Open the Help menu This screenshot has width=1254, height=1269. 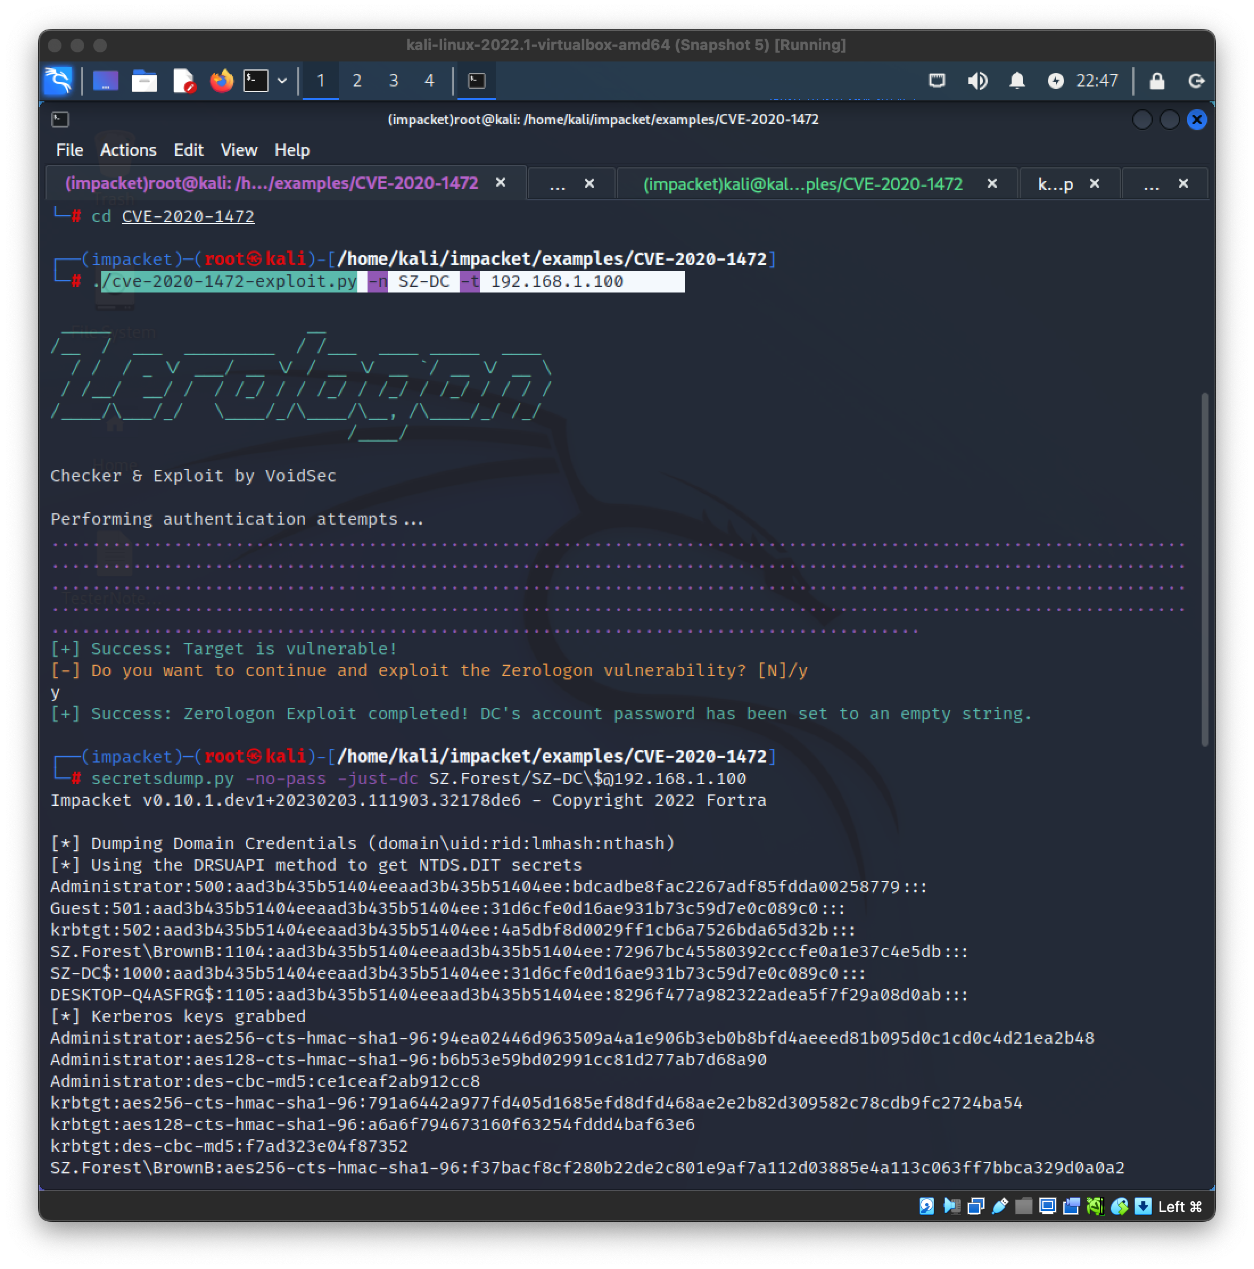click(x=292, y=150)
